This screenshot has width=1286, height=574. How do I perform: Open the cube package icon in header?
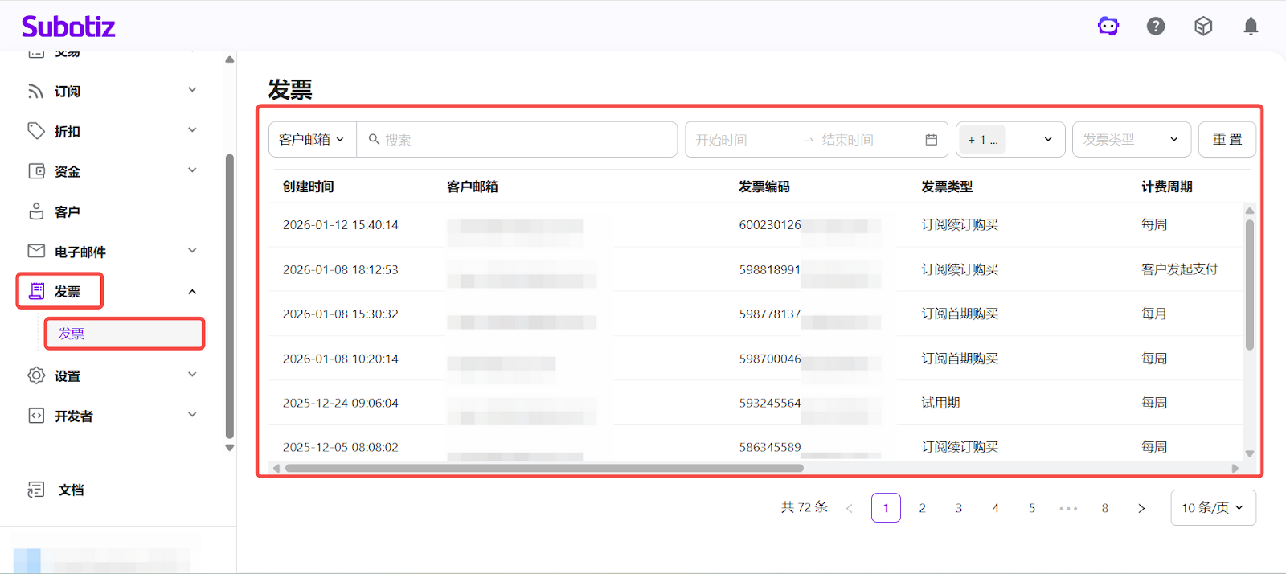[x=1203, y=27]
